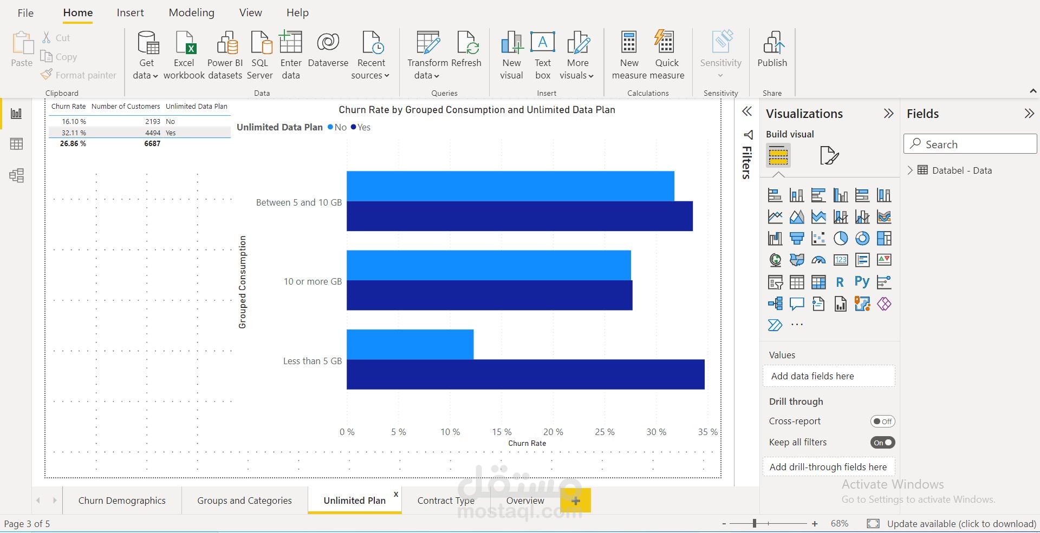The height and width of the screenshot is (533, 1040).
Task: Choose the Q&A visual
Action: (x=797, y=304)
